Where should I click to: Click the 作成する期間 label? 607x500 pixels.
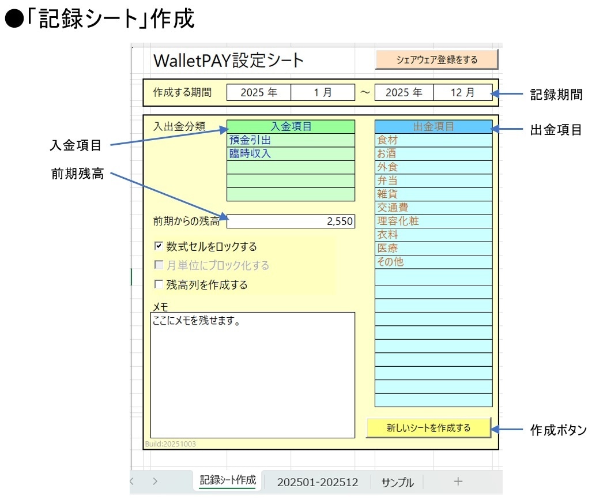click(x=182, y=92)
